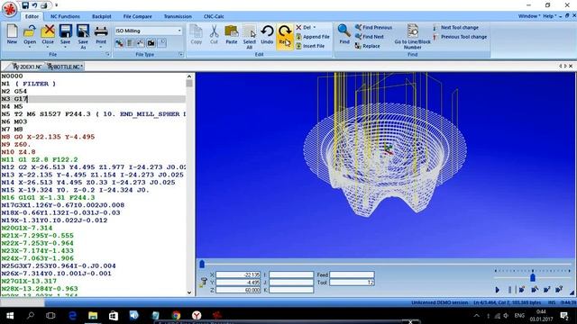Open a file with the Open icon
577x324 pixels.
point(30,31)
